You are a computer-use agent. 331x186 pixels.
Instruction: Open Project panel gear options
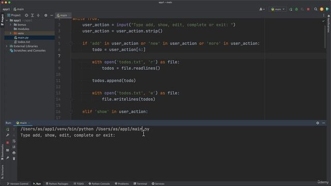click(46, 16)
